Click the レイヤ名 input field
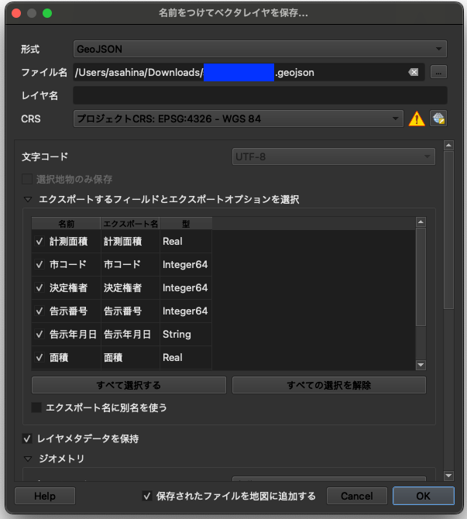Image resolution: width=467 pixels, height=519 pixels. (x=259, y=95)
